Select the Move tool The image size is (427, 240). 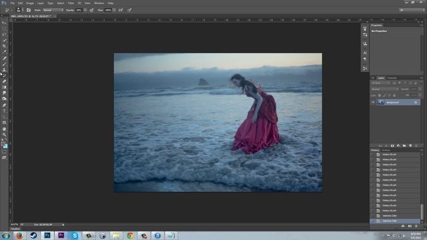click(x=4, y=23)
